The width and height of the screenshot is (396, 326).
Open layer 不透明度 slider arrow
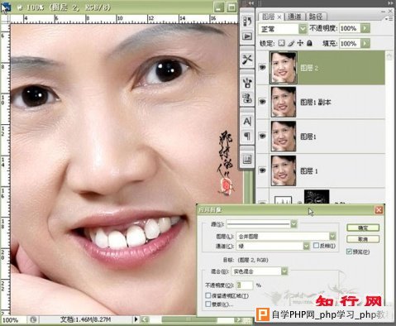(x=365, y=28)
